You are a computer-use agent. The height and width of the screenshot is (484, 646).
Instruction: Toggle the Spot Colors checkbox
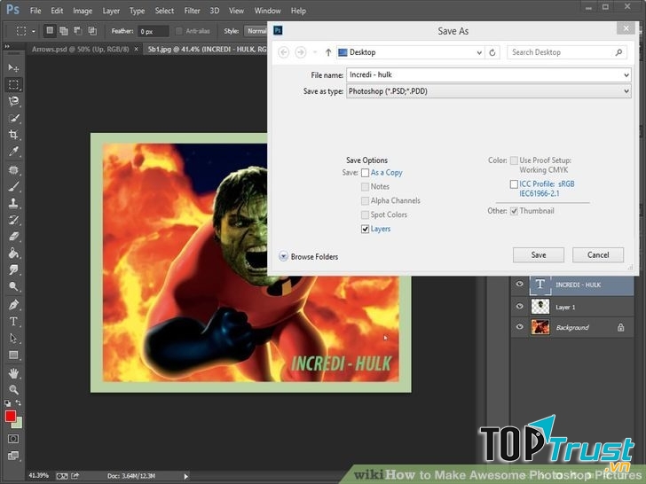(365, 215)
